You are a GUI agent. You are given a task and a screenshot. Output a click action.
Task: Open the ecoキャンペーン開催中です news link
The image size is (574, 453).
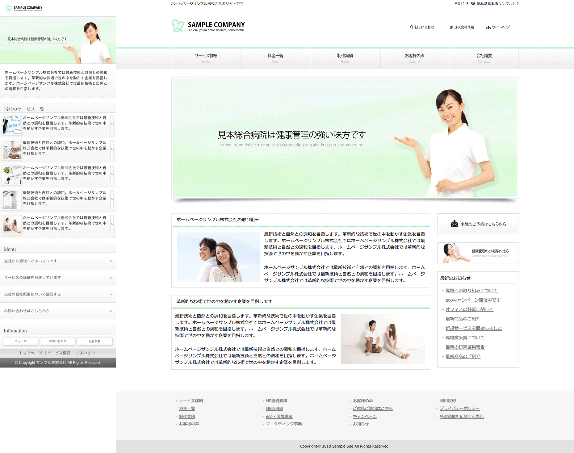click(473, 300)
